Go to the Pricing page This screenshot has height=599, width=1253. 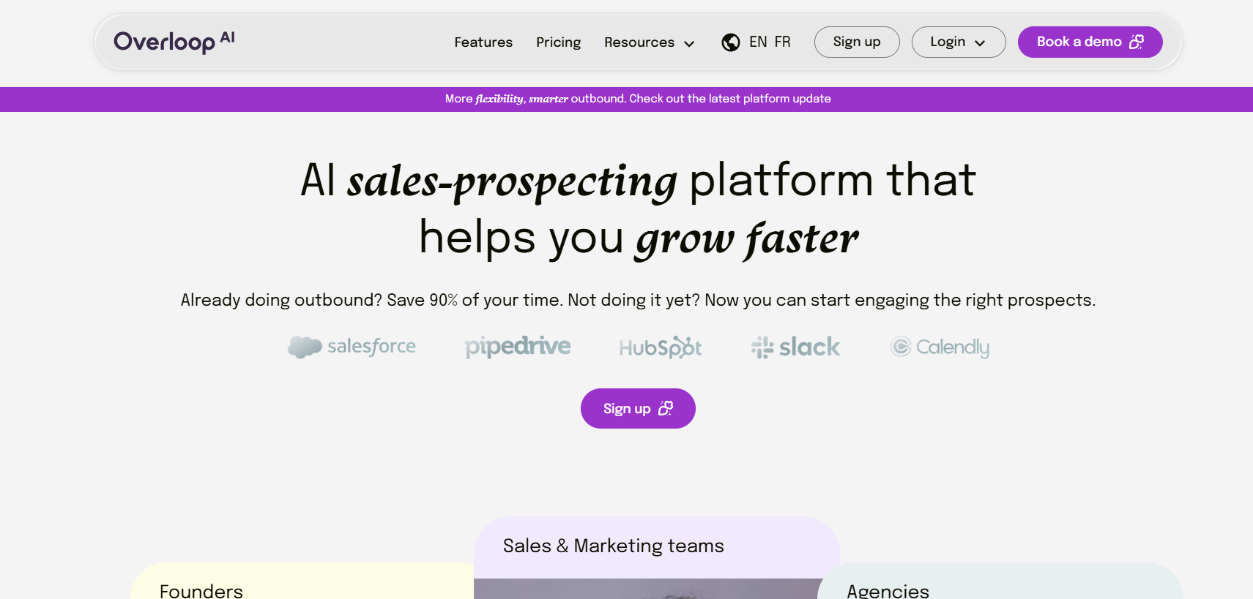point(558,42)
